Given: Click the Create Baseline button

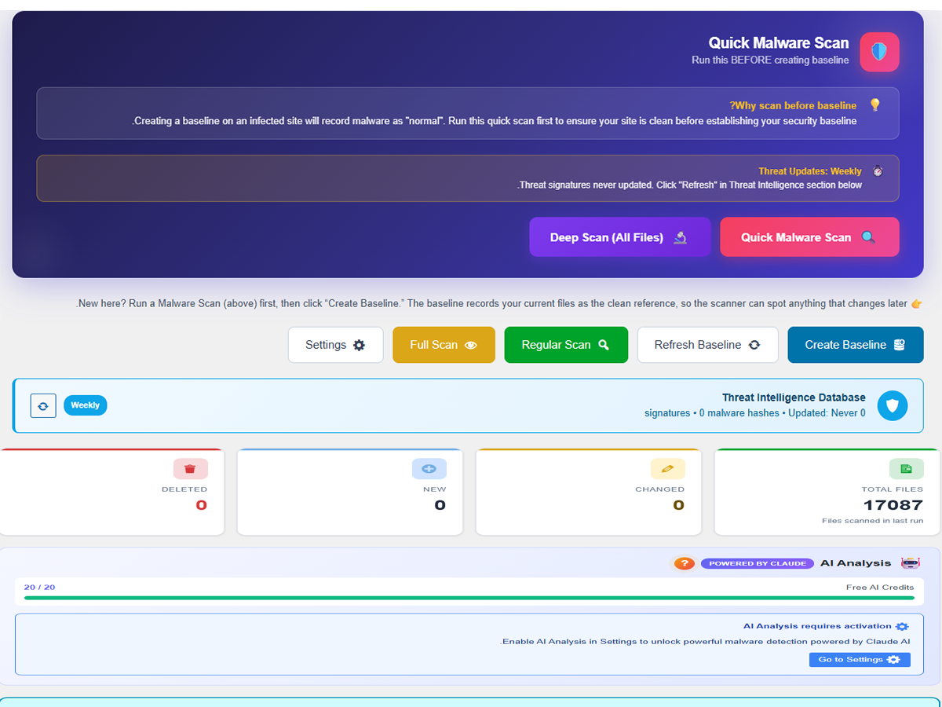Looking at the screenshot, I should (856, 345).
